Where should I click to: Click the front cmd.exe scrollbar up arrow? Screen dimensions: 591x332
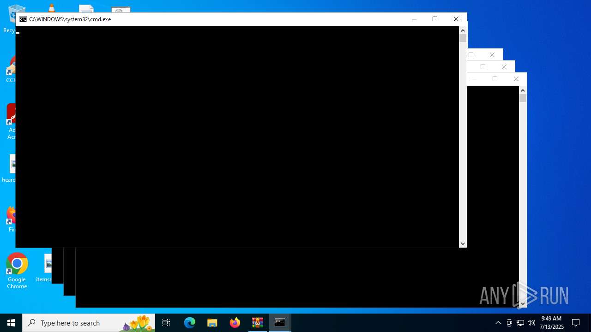point(463,30)
